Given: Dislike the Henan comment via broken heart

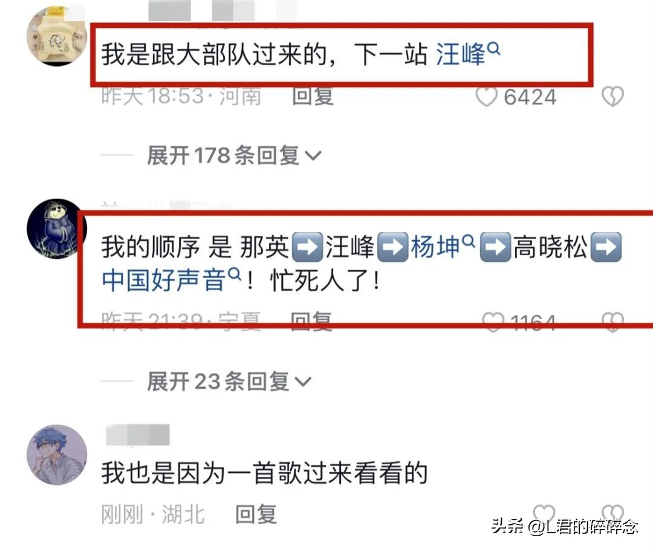Looking at the screenshot, I should (612, 96).
